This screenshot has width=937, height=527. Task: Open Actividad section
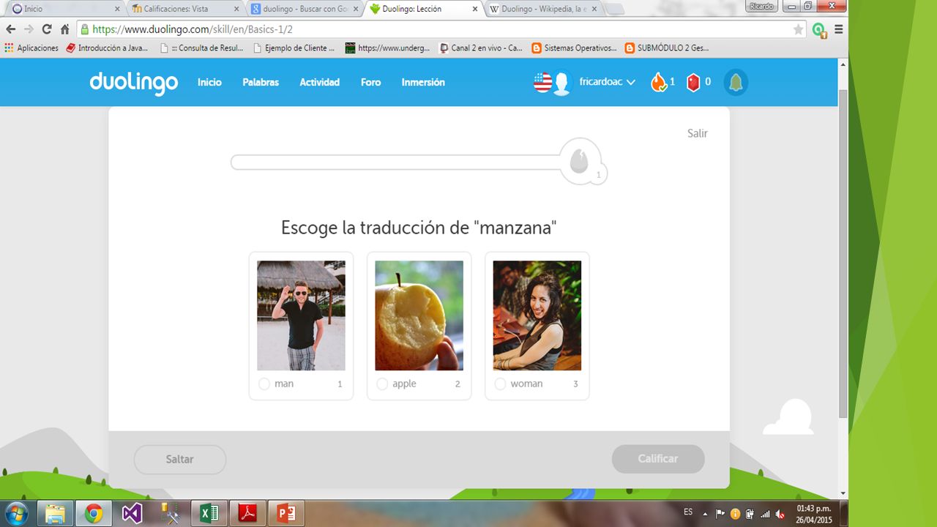[319, 83]
